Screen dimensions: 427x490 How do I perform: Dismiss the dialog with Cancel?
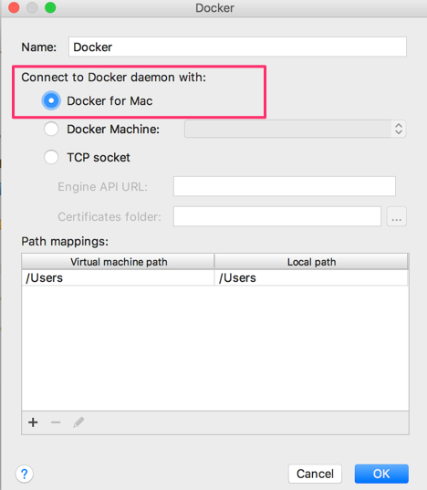(x=315, y=474)
